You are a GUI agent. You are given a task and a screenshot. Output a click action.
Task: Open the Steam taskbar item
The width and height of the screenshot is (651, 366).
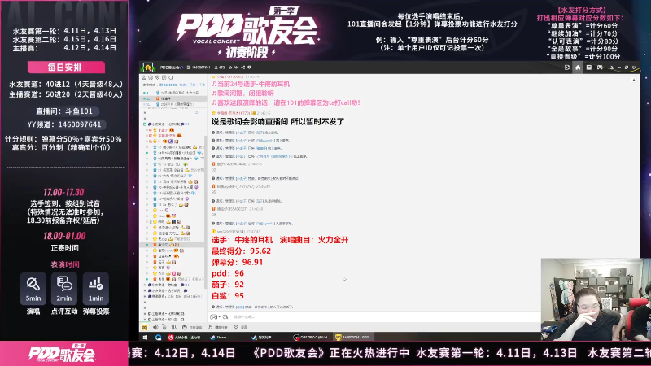[x=218, y=338]
